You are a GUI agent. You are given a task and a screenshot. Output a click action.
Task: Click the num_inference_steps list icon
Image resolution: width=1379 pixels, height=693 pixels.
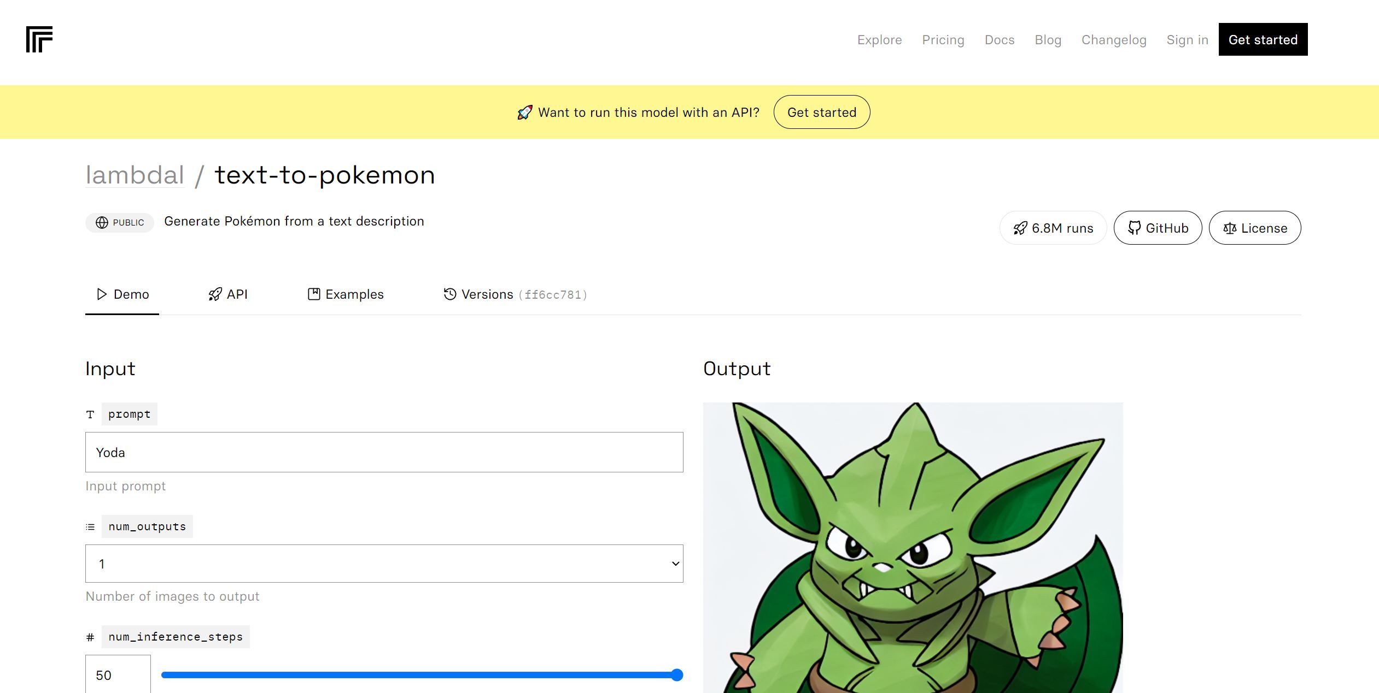(89, 636)
